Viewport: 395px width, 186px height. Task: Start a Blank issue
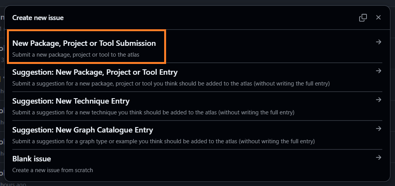(32, 159)
